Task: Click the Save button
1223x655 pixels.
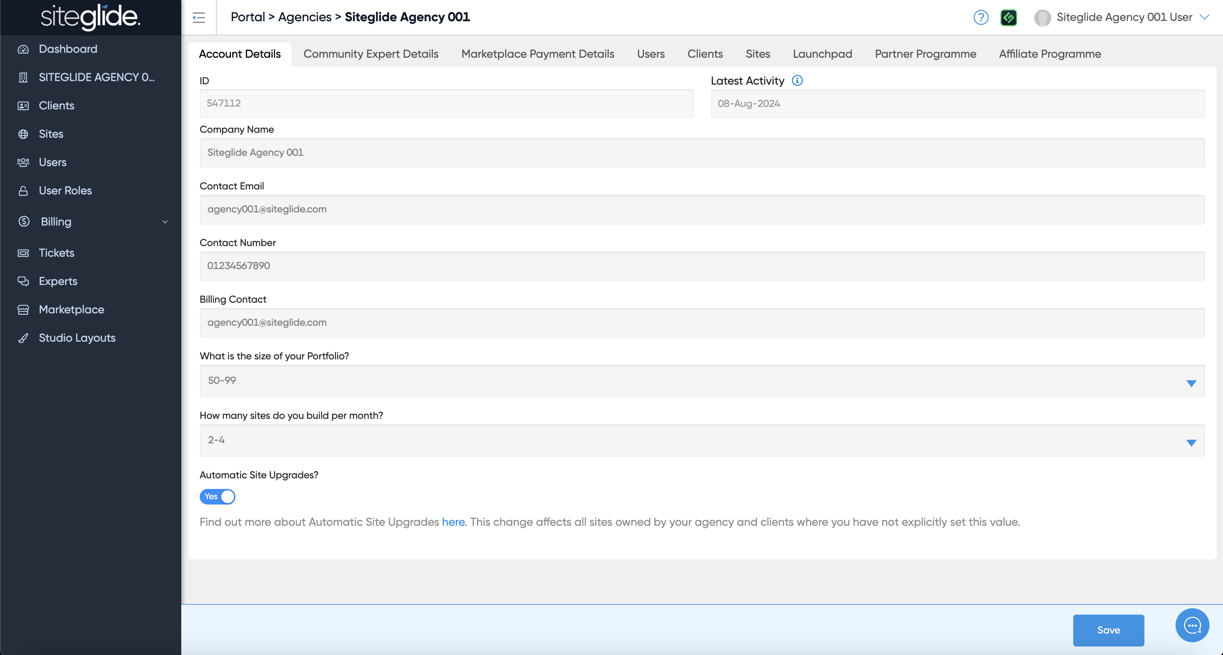Action: tap(1108, 630)
